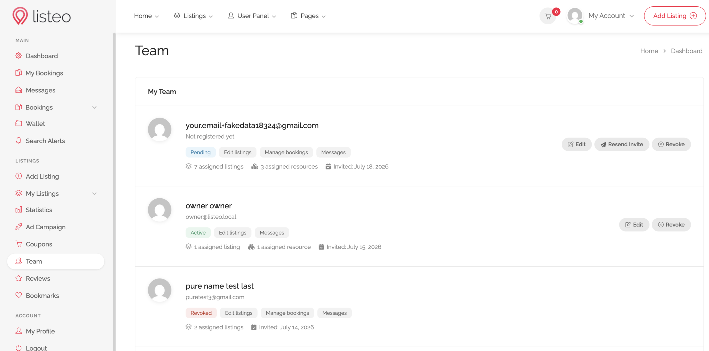709x351 pixels.
Task: Click the Add Listing plus icon in sidebar
Action: [x=19, y=176]
